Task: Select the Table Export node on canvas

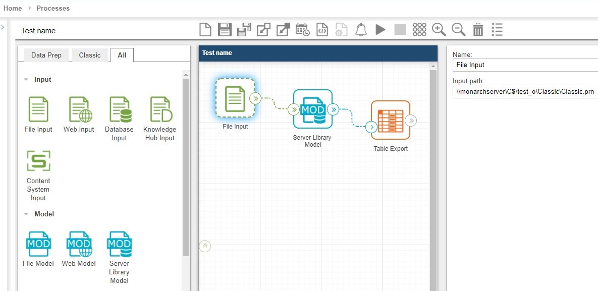Action: point(390,121)
